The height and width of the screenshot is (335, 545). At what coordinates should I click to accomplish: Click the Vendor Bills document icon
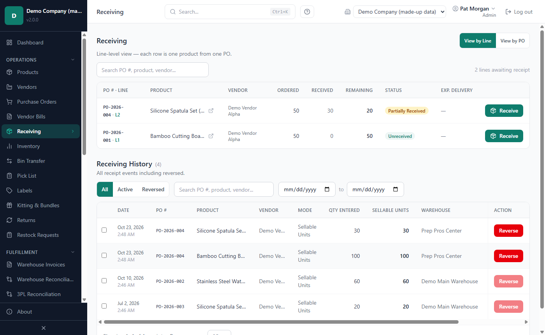[x=9, y=116]
